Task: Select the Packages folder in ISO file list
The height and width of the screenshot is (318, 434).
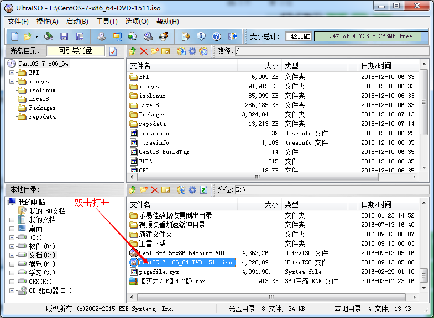Action: 152,114
